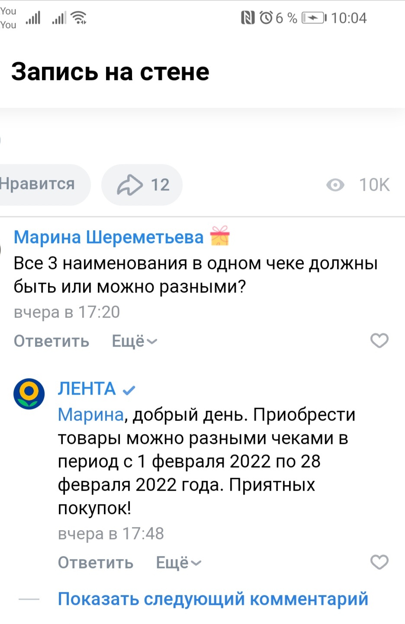Image resolution: width=405 pixels, height=624 pixels.
Task: Expand Ещё menu under ЛЕНТА's reply
Action: pyautogui.click(x=179, y=563)
